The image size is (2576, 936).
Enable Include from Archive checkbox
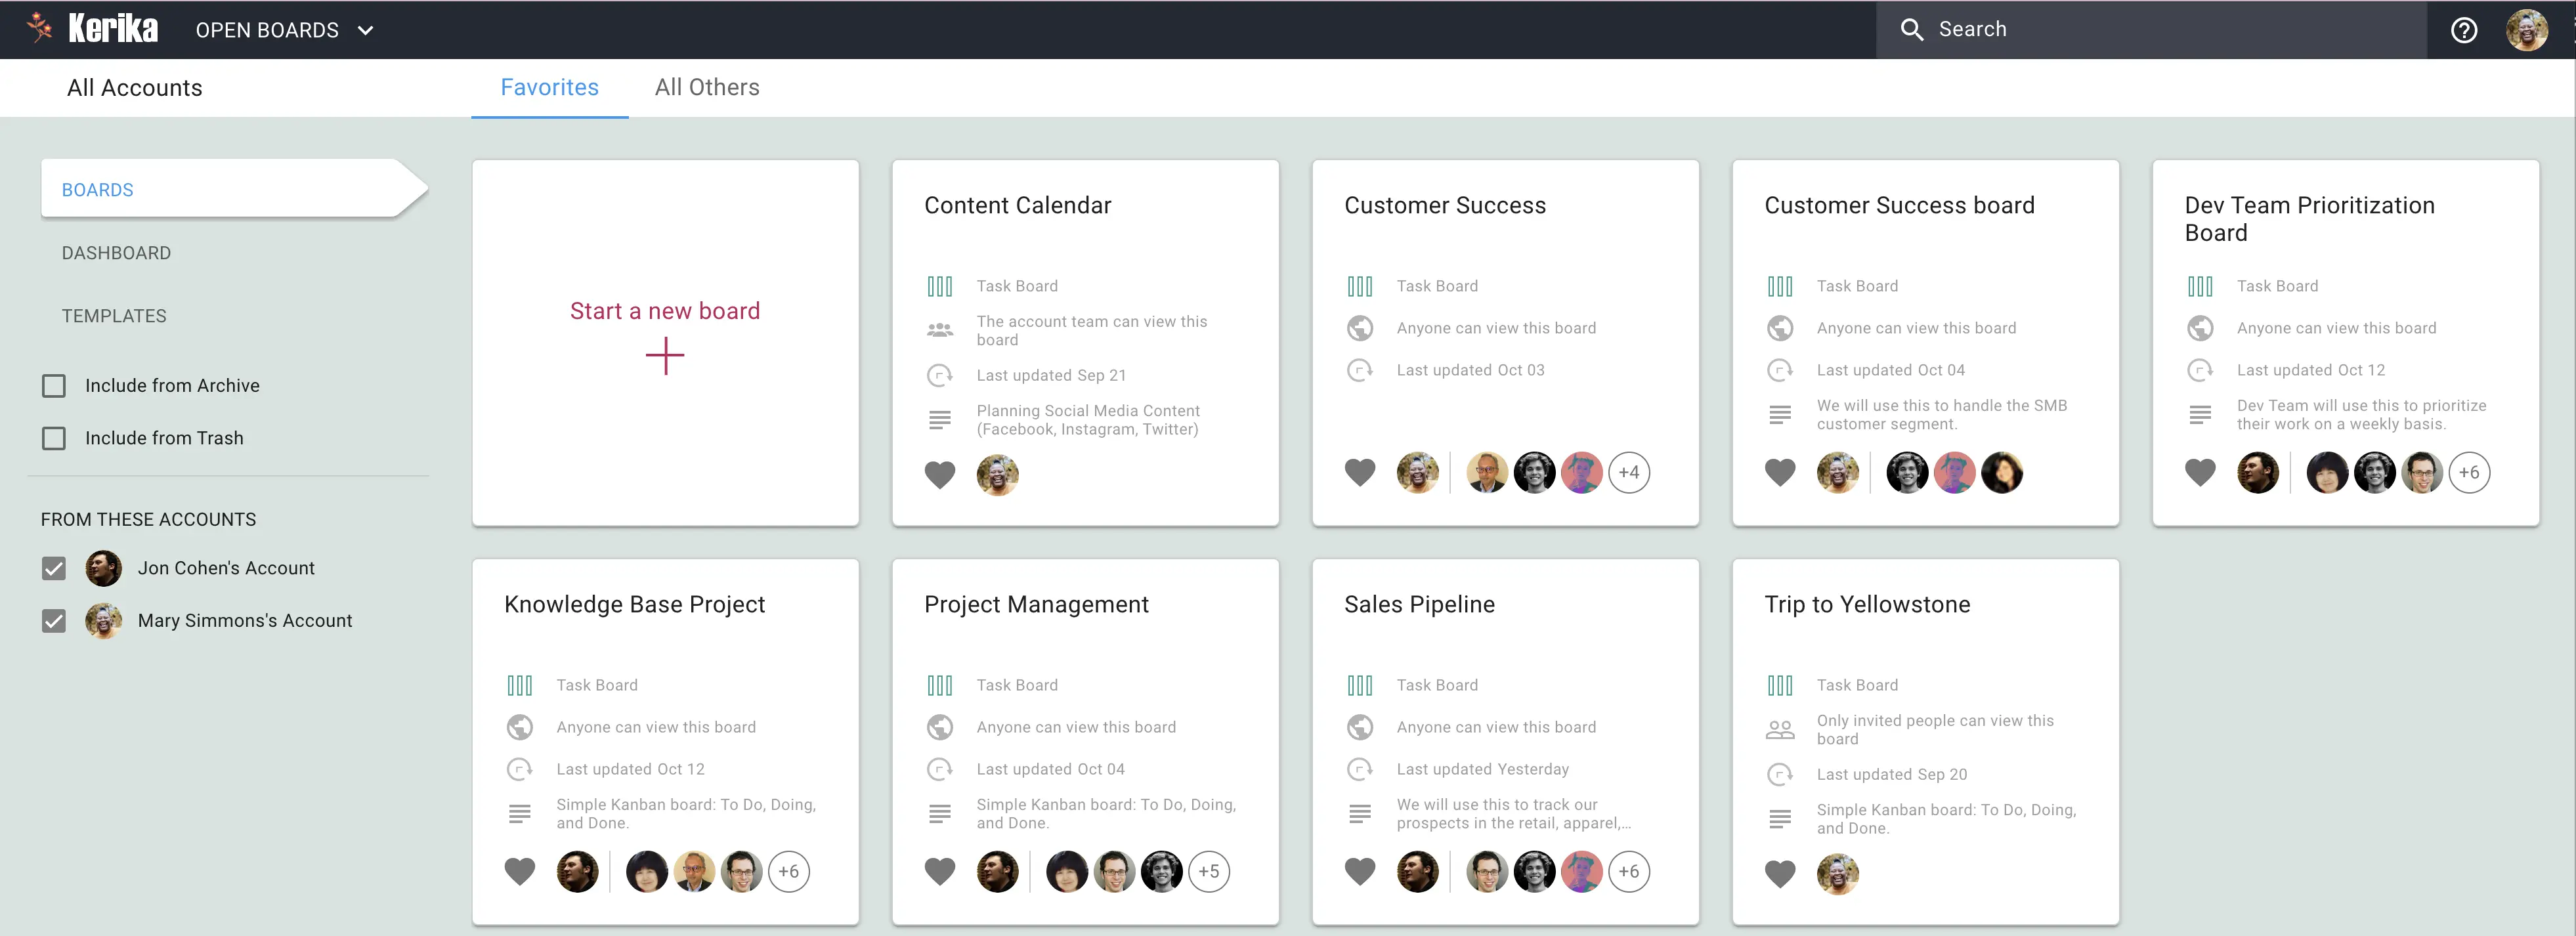[54, 386]
